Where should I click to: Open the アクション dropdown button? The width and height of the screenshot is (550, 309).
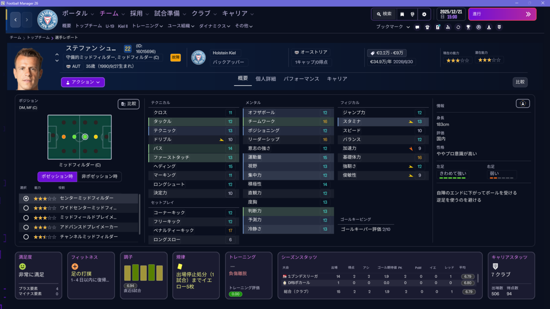pyautogui.click(x=83, y=82)
